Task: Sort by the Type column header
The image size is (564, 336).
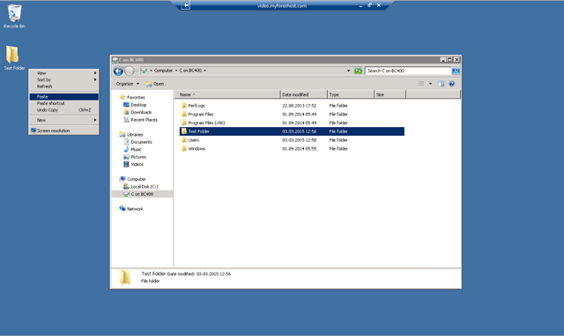Action: [351, 94]
